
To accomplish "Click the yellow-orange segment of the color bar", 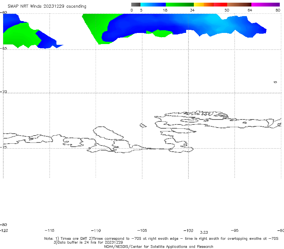I will coord(204,5).
